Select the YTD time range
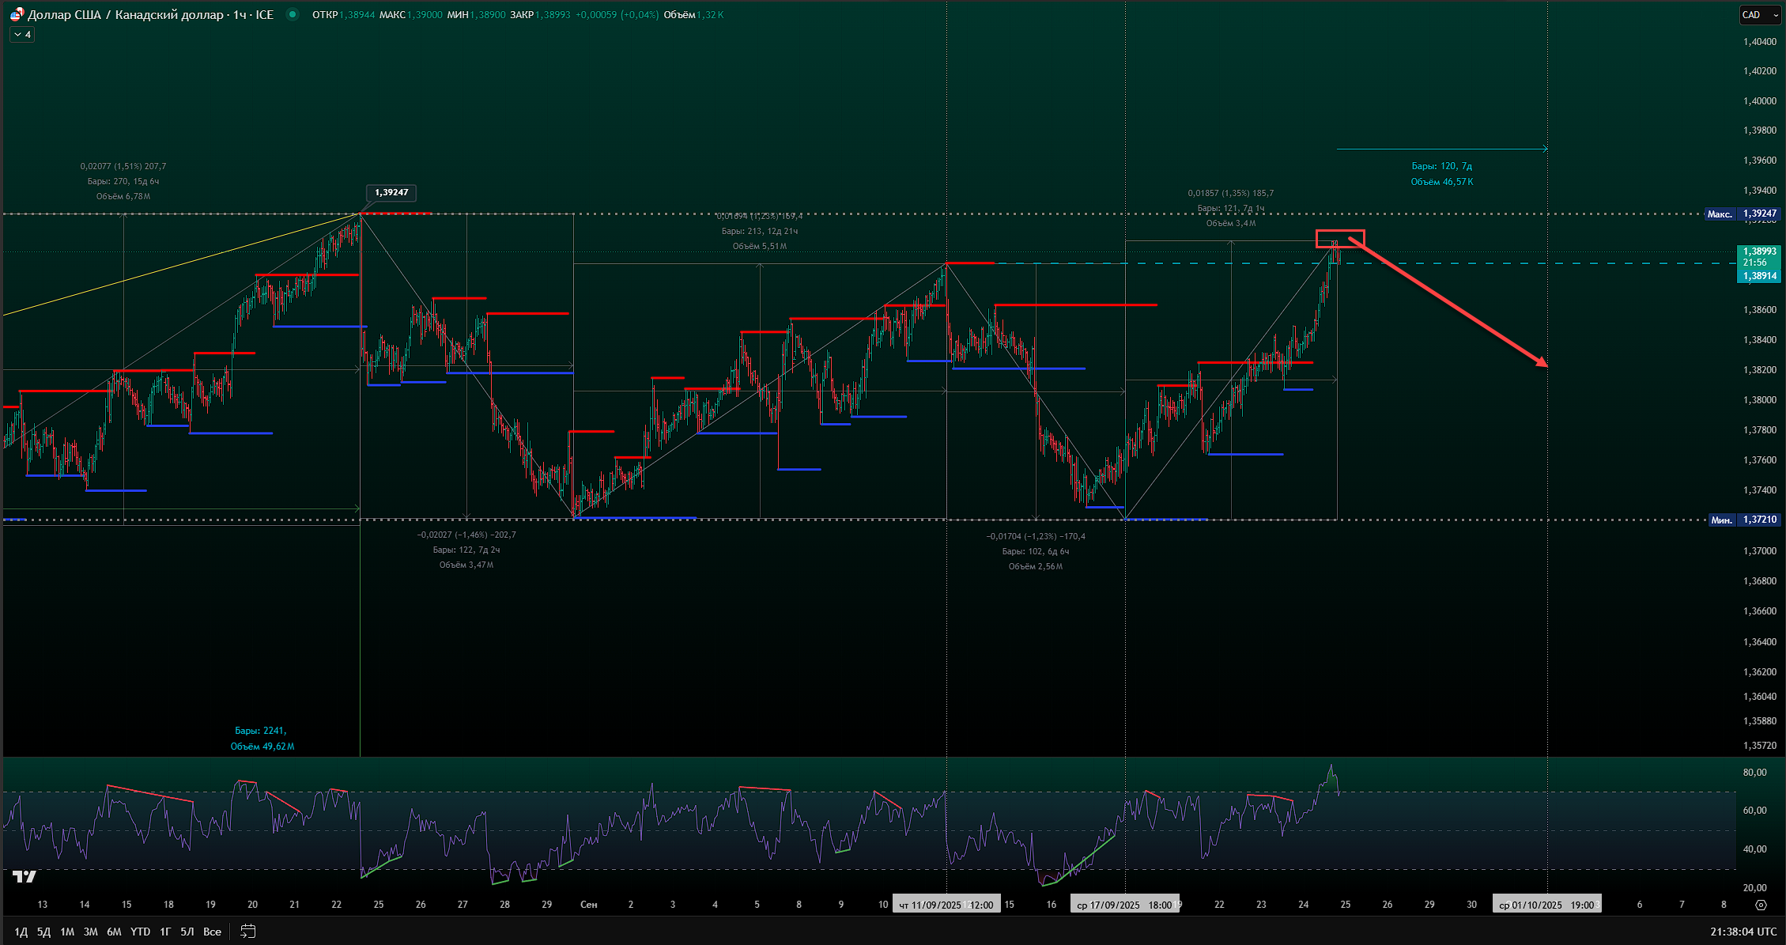 pyautogui.click(x=140, y=932)
